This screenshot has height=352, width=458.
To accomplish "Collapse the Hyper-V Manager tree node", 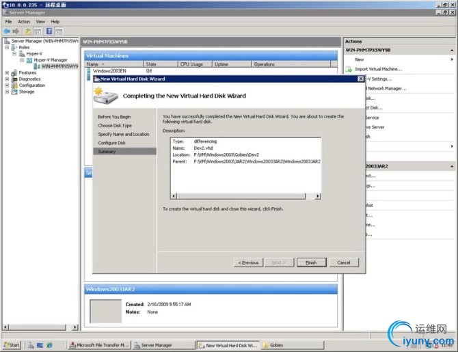I will pyautogui.click(x=22, y=60).
